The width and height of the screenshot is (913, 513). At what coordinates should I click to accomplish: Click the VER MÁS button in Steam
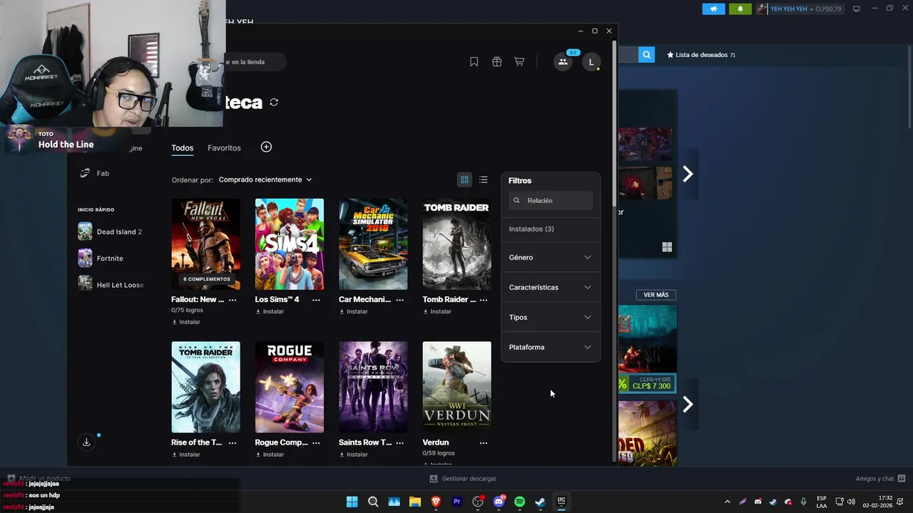[x=656, y=295]
